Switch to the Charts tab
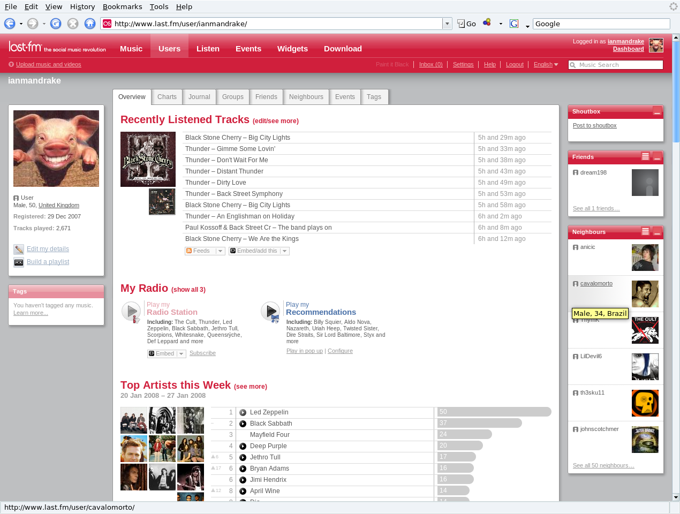The width and height of the screenshot is (680, 514). tap(167, 97)
